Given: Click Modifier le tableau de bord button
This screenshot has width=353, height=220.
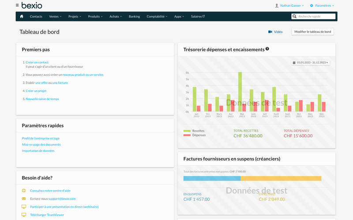Looking at the screenshot, I should 312,32.
